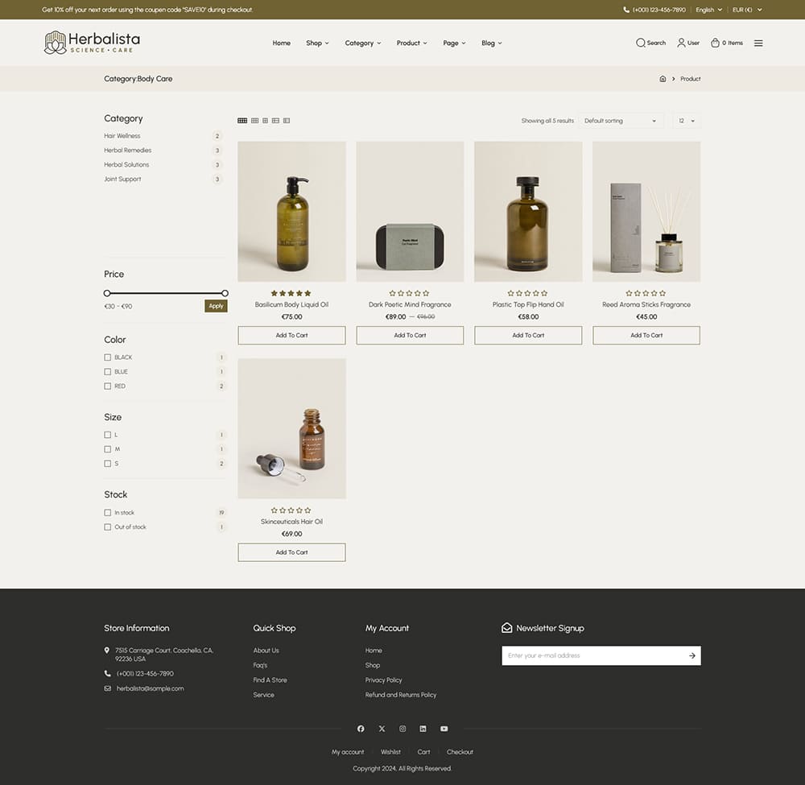Open the Blog menu
805x785 pixels.
click(490, 43)
